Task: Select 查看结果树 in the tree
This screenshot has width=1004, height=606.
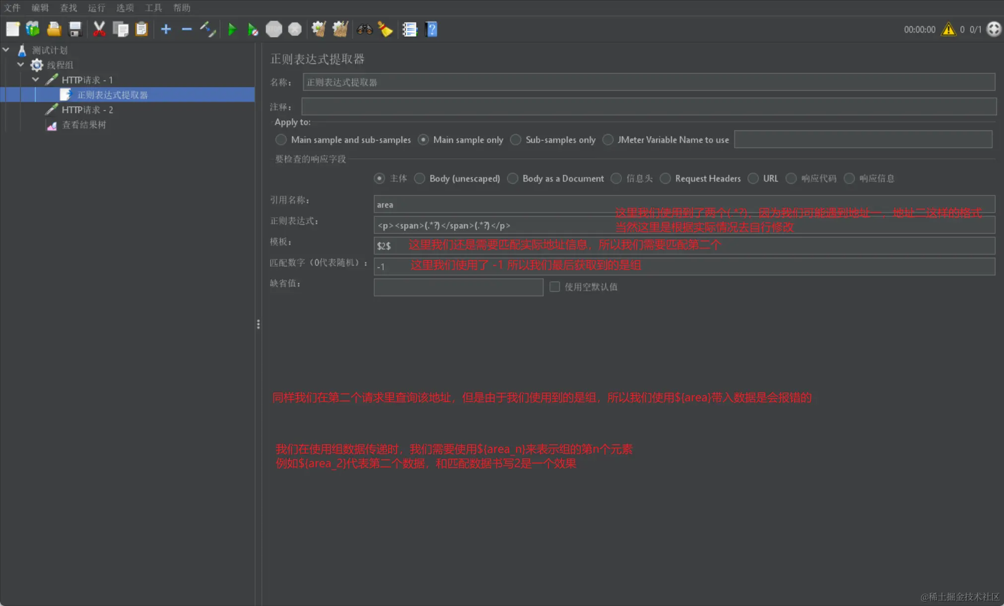Action: (x=83, y=125)
